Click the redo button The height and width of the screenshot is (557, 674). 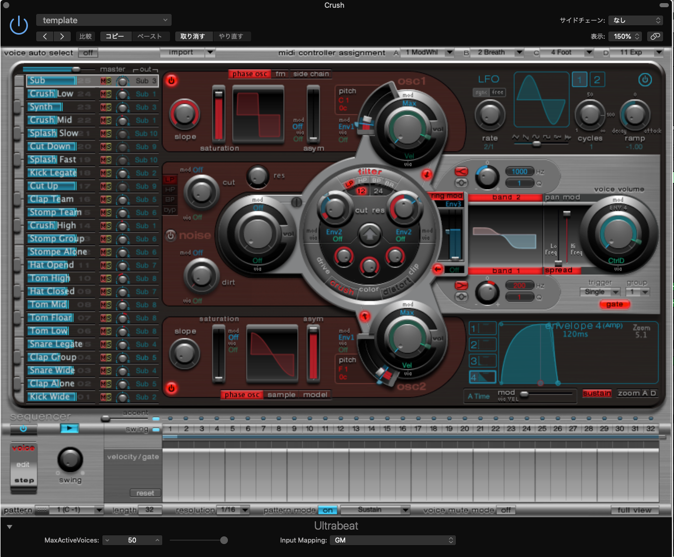[231, 36]
